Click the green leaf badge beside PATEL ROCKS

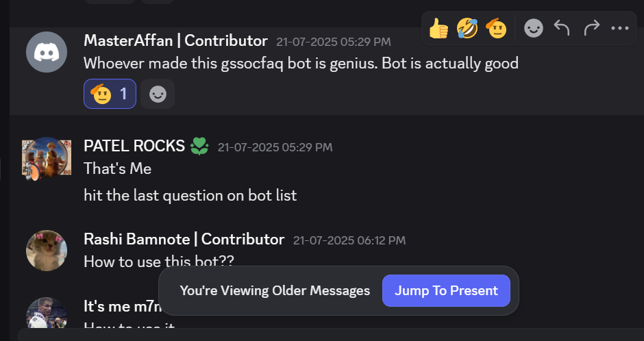pyautogui.click(x=199, y=146)
